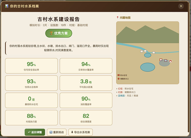Click the 问题地图 heading text
Image resolution: width=191 pixels, height=138 pixels.
[125, 18]
